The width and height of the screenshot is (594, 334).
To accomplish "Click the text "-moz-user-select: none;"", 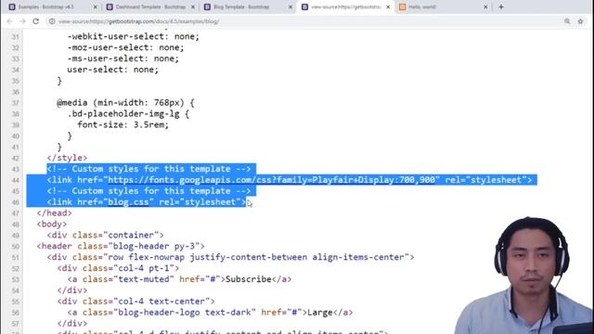I will coord(126,47).
